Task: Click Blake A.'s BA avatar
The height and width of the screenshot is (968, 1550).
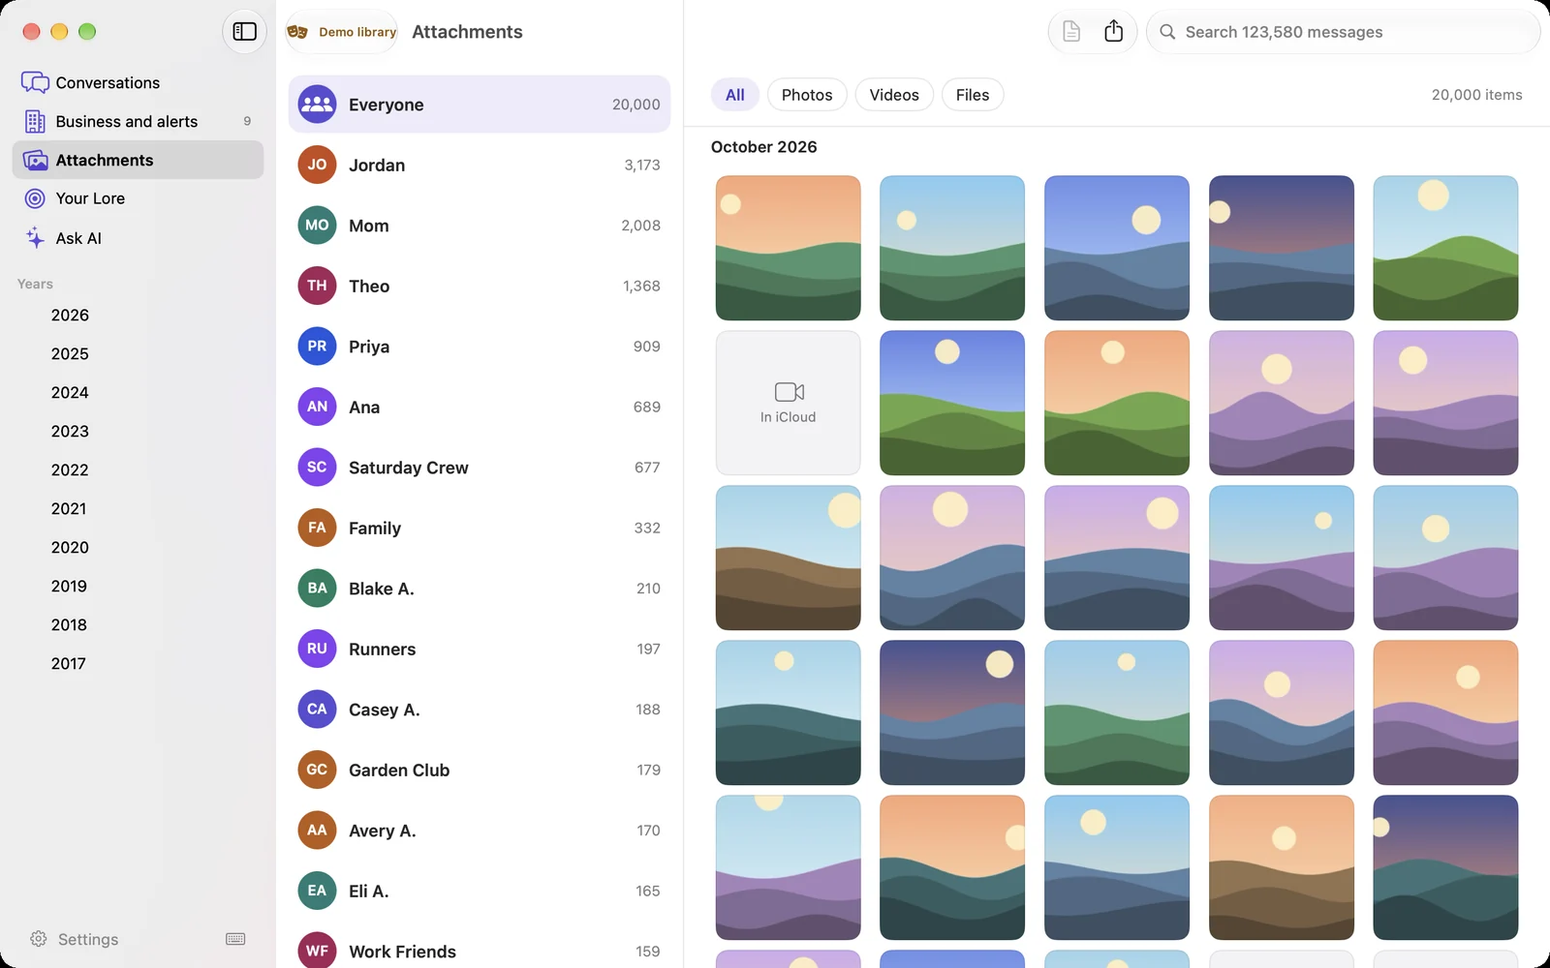Action: click(317, 589)
